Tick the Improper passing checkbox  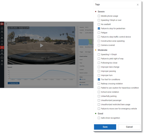tap(99, 71)
